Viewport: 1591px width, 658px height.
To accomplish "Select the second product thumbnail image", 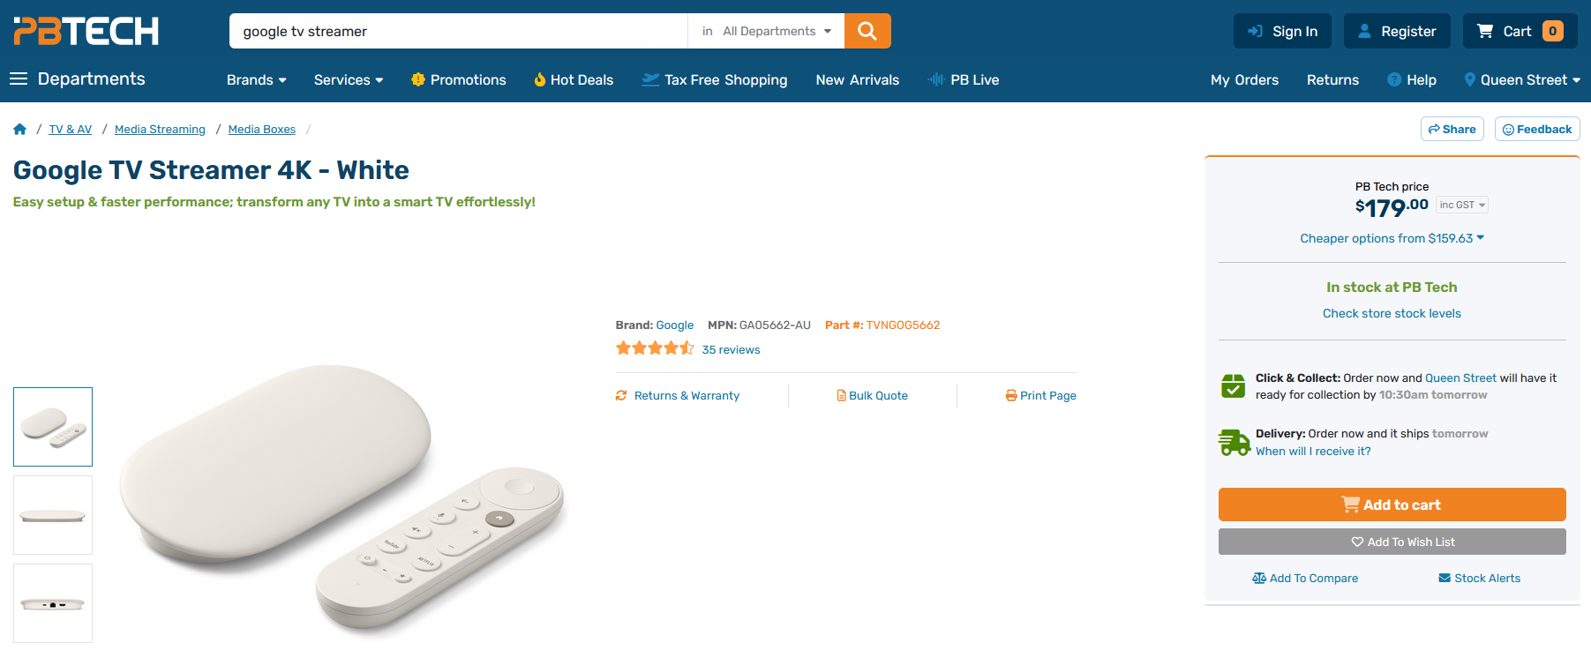I will [x=53, y=515].
